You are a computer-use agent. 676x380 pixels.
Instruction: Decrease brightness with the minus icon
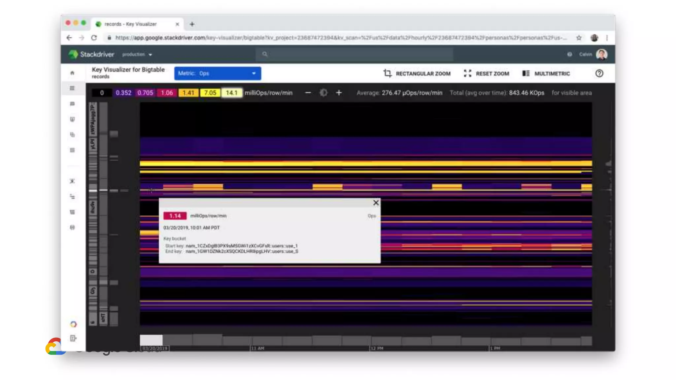(308, 93)
